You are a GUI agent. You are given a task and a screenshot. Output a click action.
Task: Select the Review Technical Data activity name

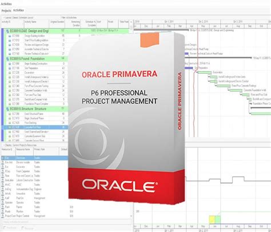pos(37,54)
